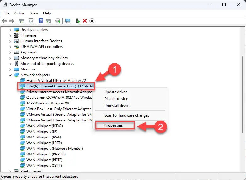The image size is (246, 180).
Task: Collapse the Network adapters node
Action: click(10, 75)
